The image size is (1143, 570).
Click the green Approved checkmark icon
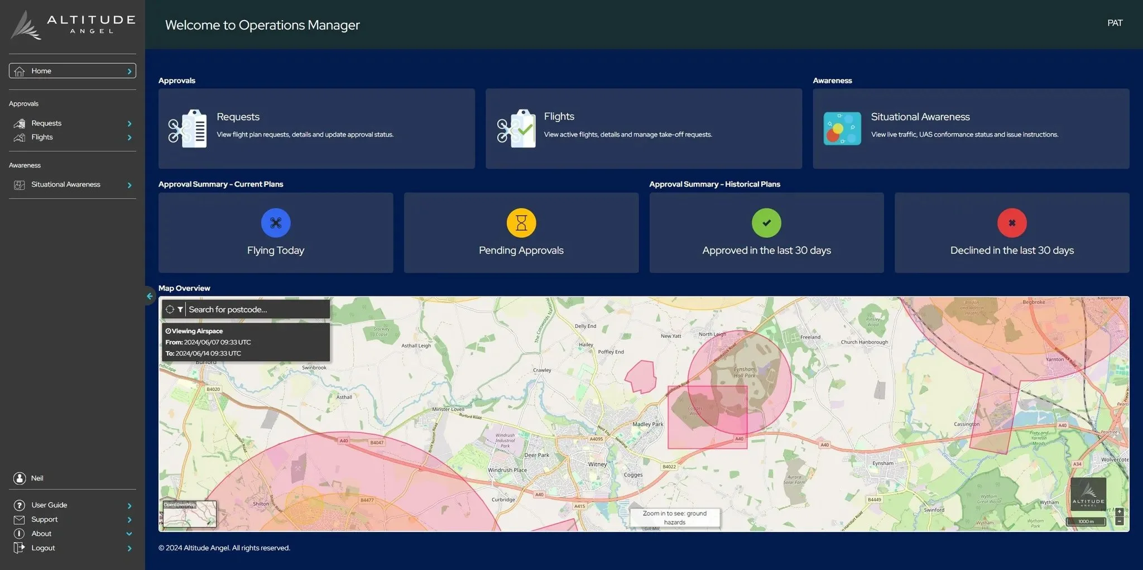tap(766, 223)
